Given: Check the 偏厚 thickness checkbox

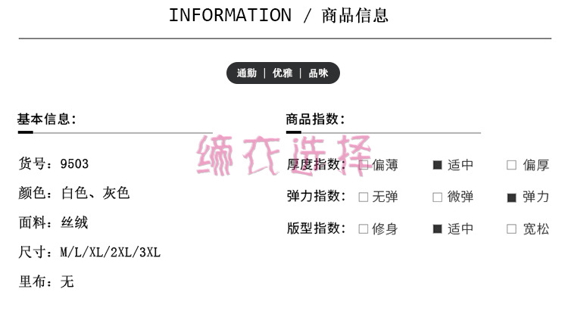Looking at the screenshot, I should coord(511,165).
